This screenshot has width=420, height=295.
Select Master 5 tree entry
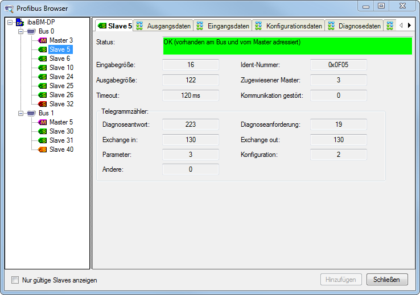click(x=61, y=122)
